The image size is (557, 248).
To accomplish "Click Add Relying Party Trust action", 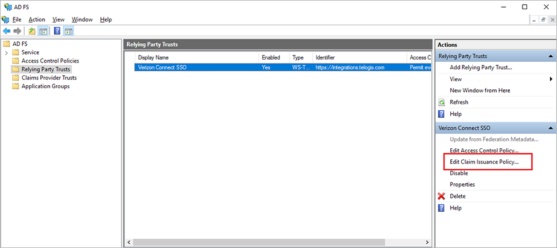I will 481,68.
